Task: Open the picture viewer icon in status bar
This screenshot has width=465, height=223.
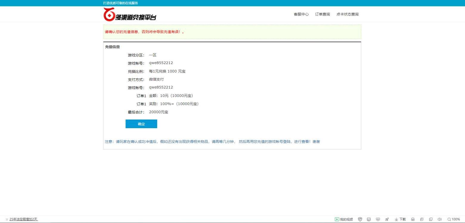Action: point(369,219)
